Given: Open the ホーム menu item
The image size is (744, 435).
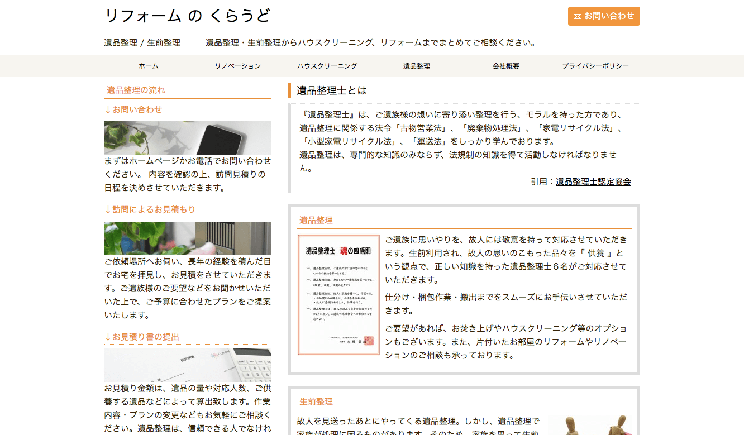Looking at the screenshot, I should point(149,66).
